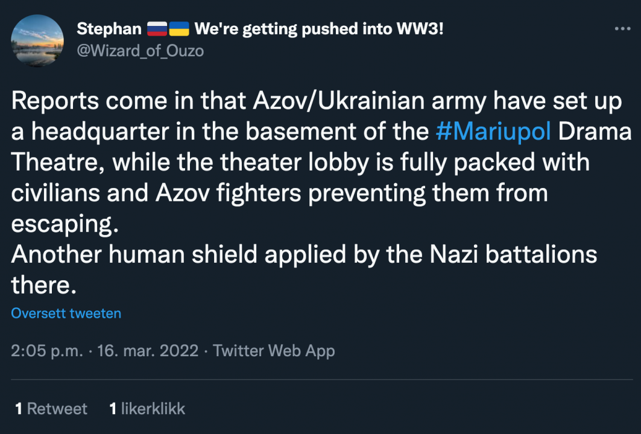Open the three-dot more options menu

[622, 29]
